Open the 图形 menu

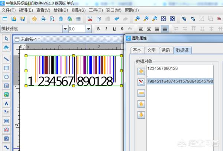[78, 10]
